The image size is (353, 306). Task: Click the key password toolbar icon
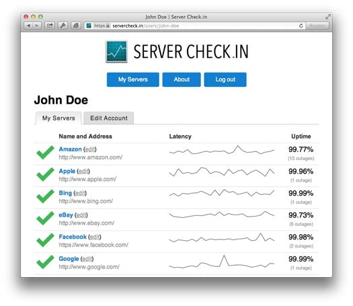[x=63, y=26]
